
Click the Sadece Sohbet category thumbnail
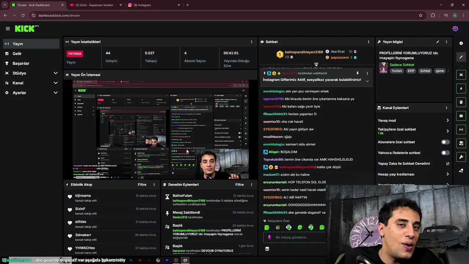click(x=383, y=68)
